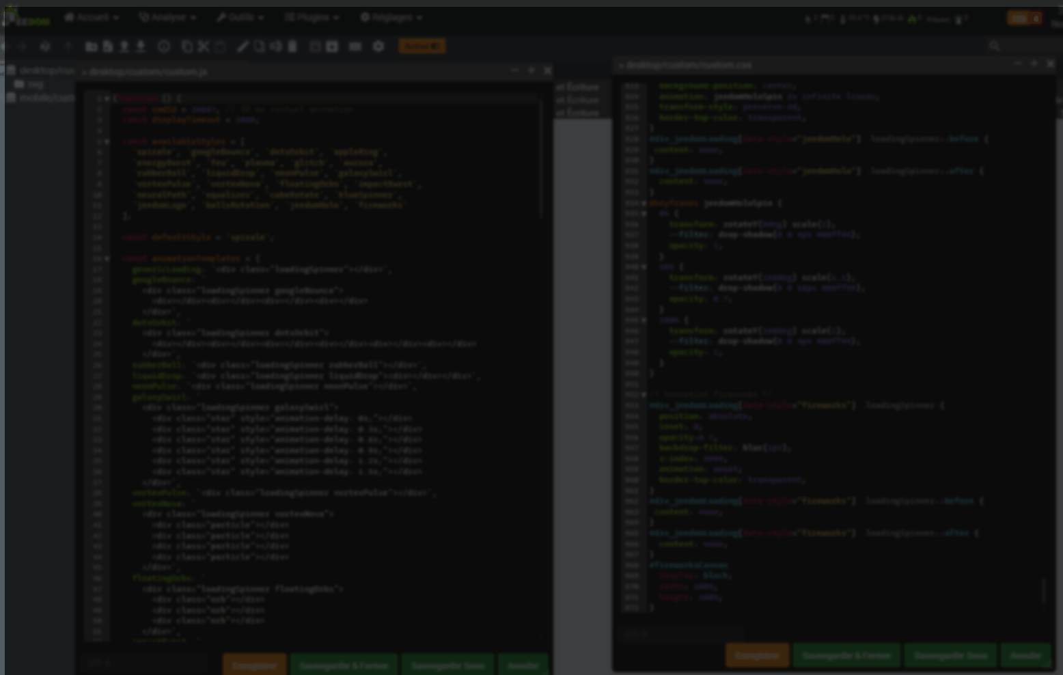
Task: Select the img folder in the tree
Action: click(29, 84)
